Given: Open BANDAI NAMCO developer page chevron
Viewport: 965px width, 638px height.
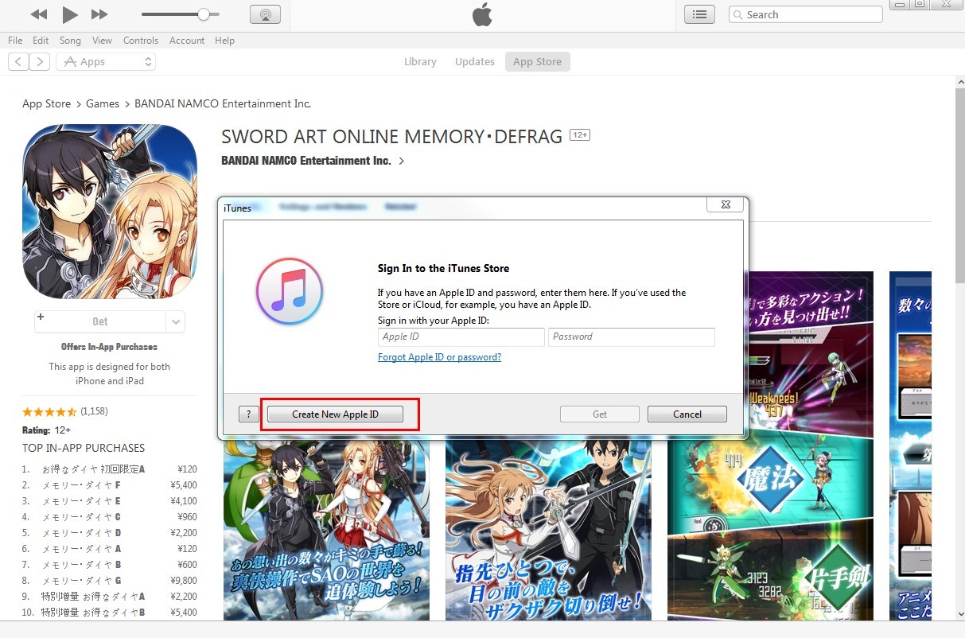Looking at the screenshot, I should (x=401, y=161).
